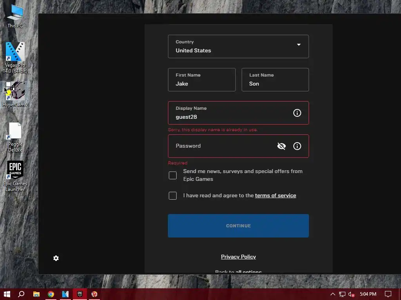Image resolution: width=401 pixels, height=300 pixels.
Task: Switch to Vegas Pro in taskbar
Action: 65,294
